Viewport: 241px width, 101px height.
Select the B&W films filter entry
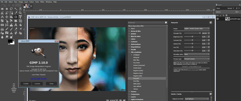pyautogui.click(x=136, y=60)
